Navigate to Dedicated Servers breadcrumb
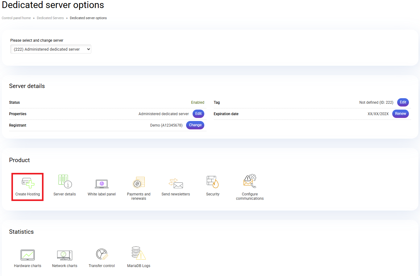The image size is (420, 276). click(x=50, y=18)
